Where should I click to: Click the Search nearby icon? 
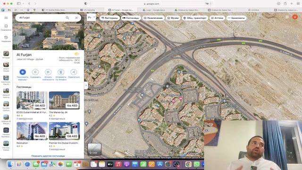tap(48, 72)
